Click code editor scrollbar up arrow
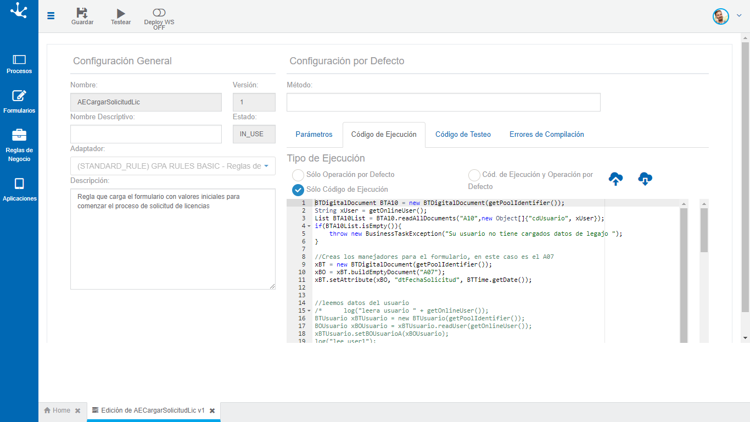Screen dimensions: 750x422 684,203
